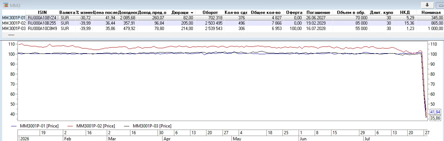The width and height of the screenshot is (444, 141).
Task: Sort by the ISIN column header
Action: coord(42,12)
